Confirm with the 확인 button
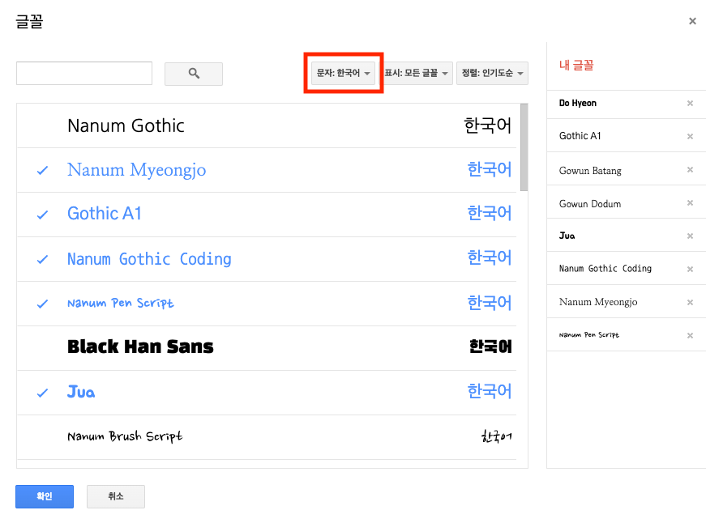706x523 pixels. 45,496
